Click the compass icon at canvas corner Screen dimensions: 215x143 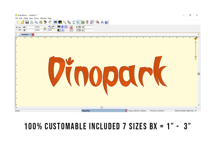(196, 38)
